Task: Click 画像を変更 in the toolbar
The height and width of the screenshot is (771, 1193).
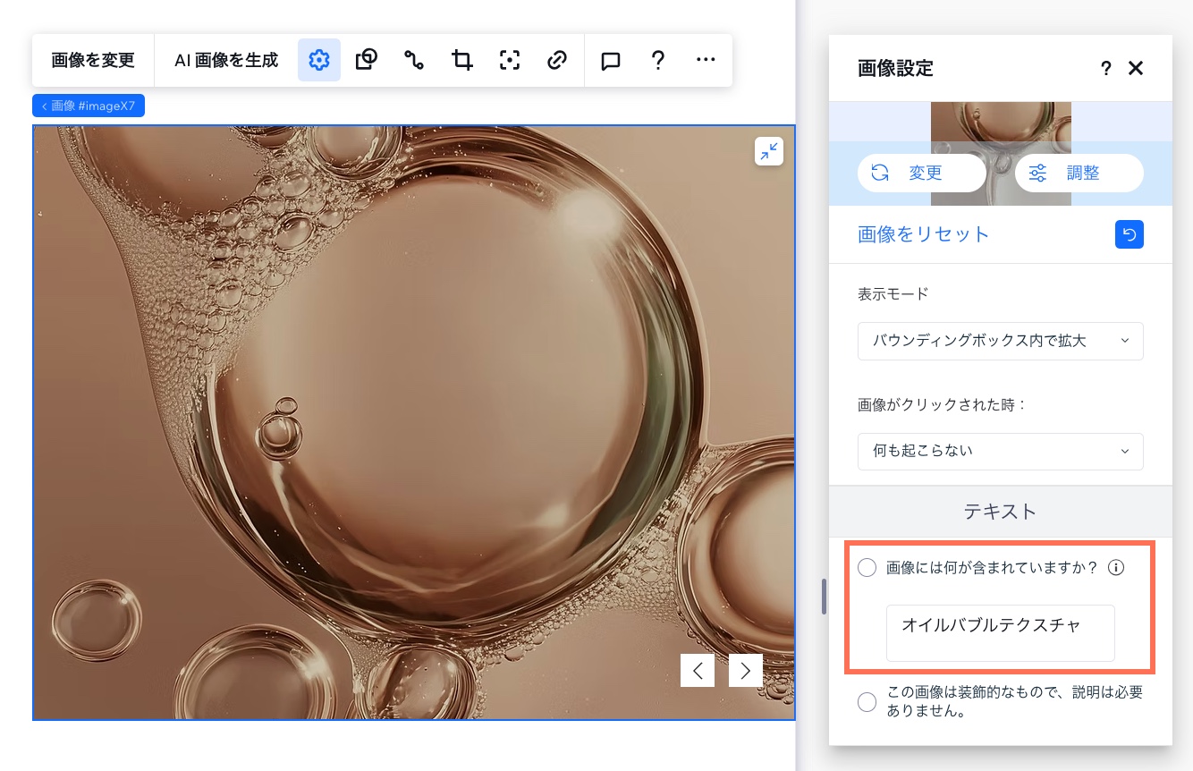Action: pyautogui.click(x=93, y=60)
